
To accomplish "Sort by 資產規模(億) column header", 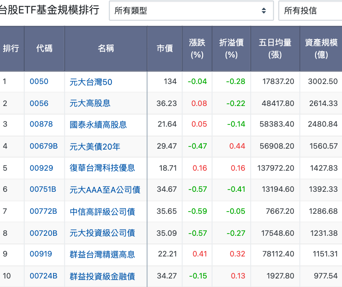I will (321, 49).
